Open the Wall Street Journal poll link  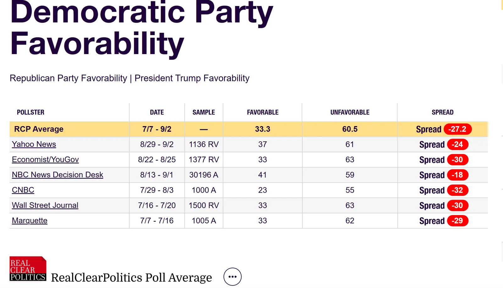tap(45, 205)
